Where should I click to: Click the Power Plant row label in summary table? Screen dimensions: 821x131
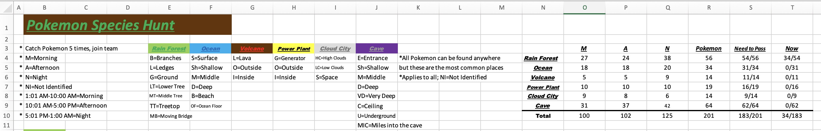click(543, 87)
